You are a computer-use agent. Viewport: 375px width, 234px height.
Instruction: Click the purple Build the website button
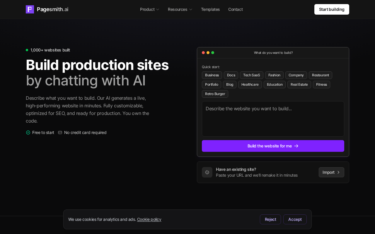click(273, 146)
